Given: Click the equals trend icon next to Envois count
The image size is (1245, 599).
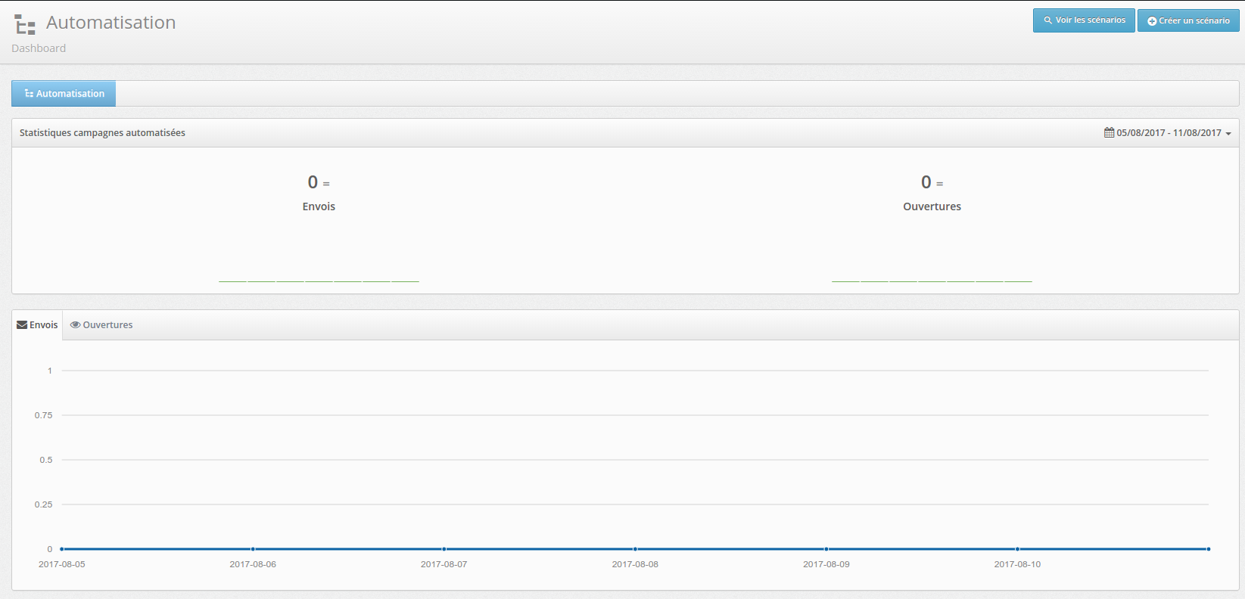Looking at the screenshot, I should 326,184.
